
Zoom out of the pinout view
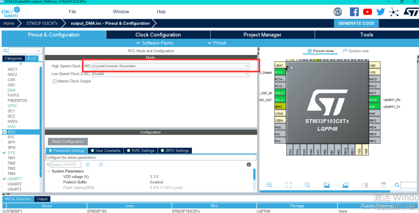click(307, 185)
